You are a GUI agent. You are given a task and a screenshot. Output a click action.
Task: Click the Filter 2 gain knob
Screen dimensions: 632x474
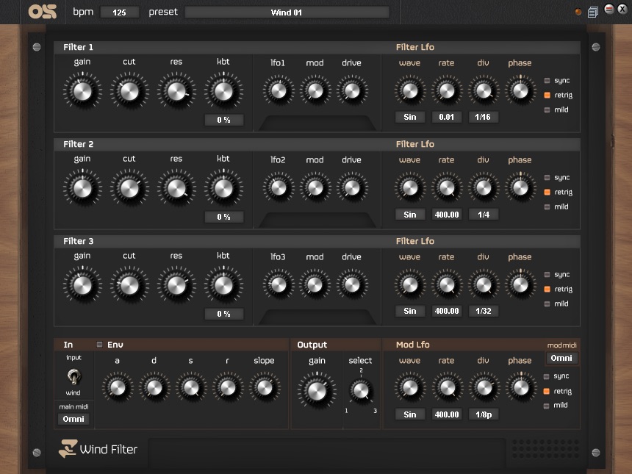tap(82, 188)
